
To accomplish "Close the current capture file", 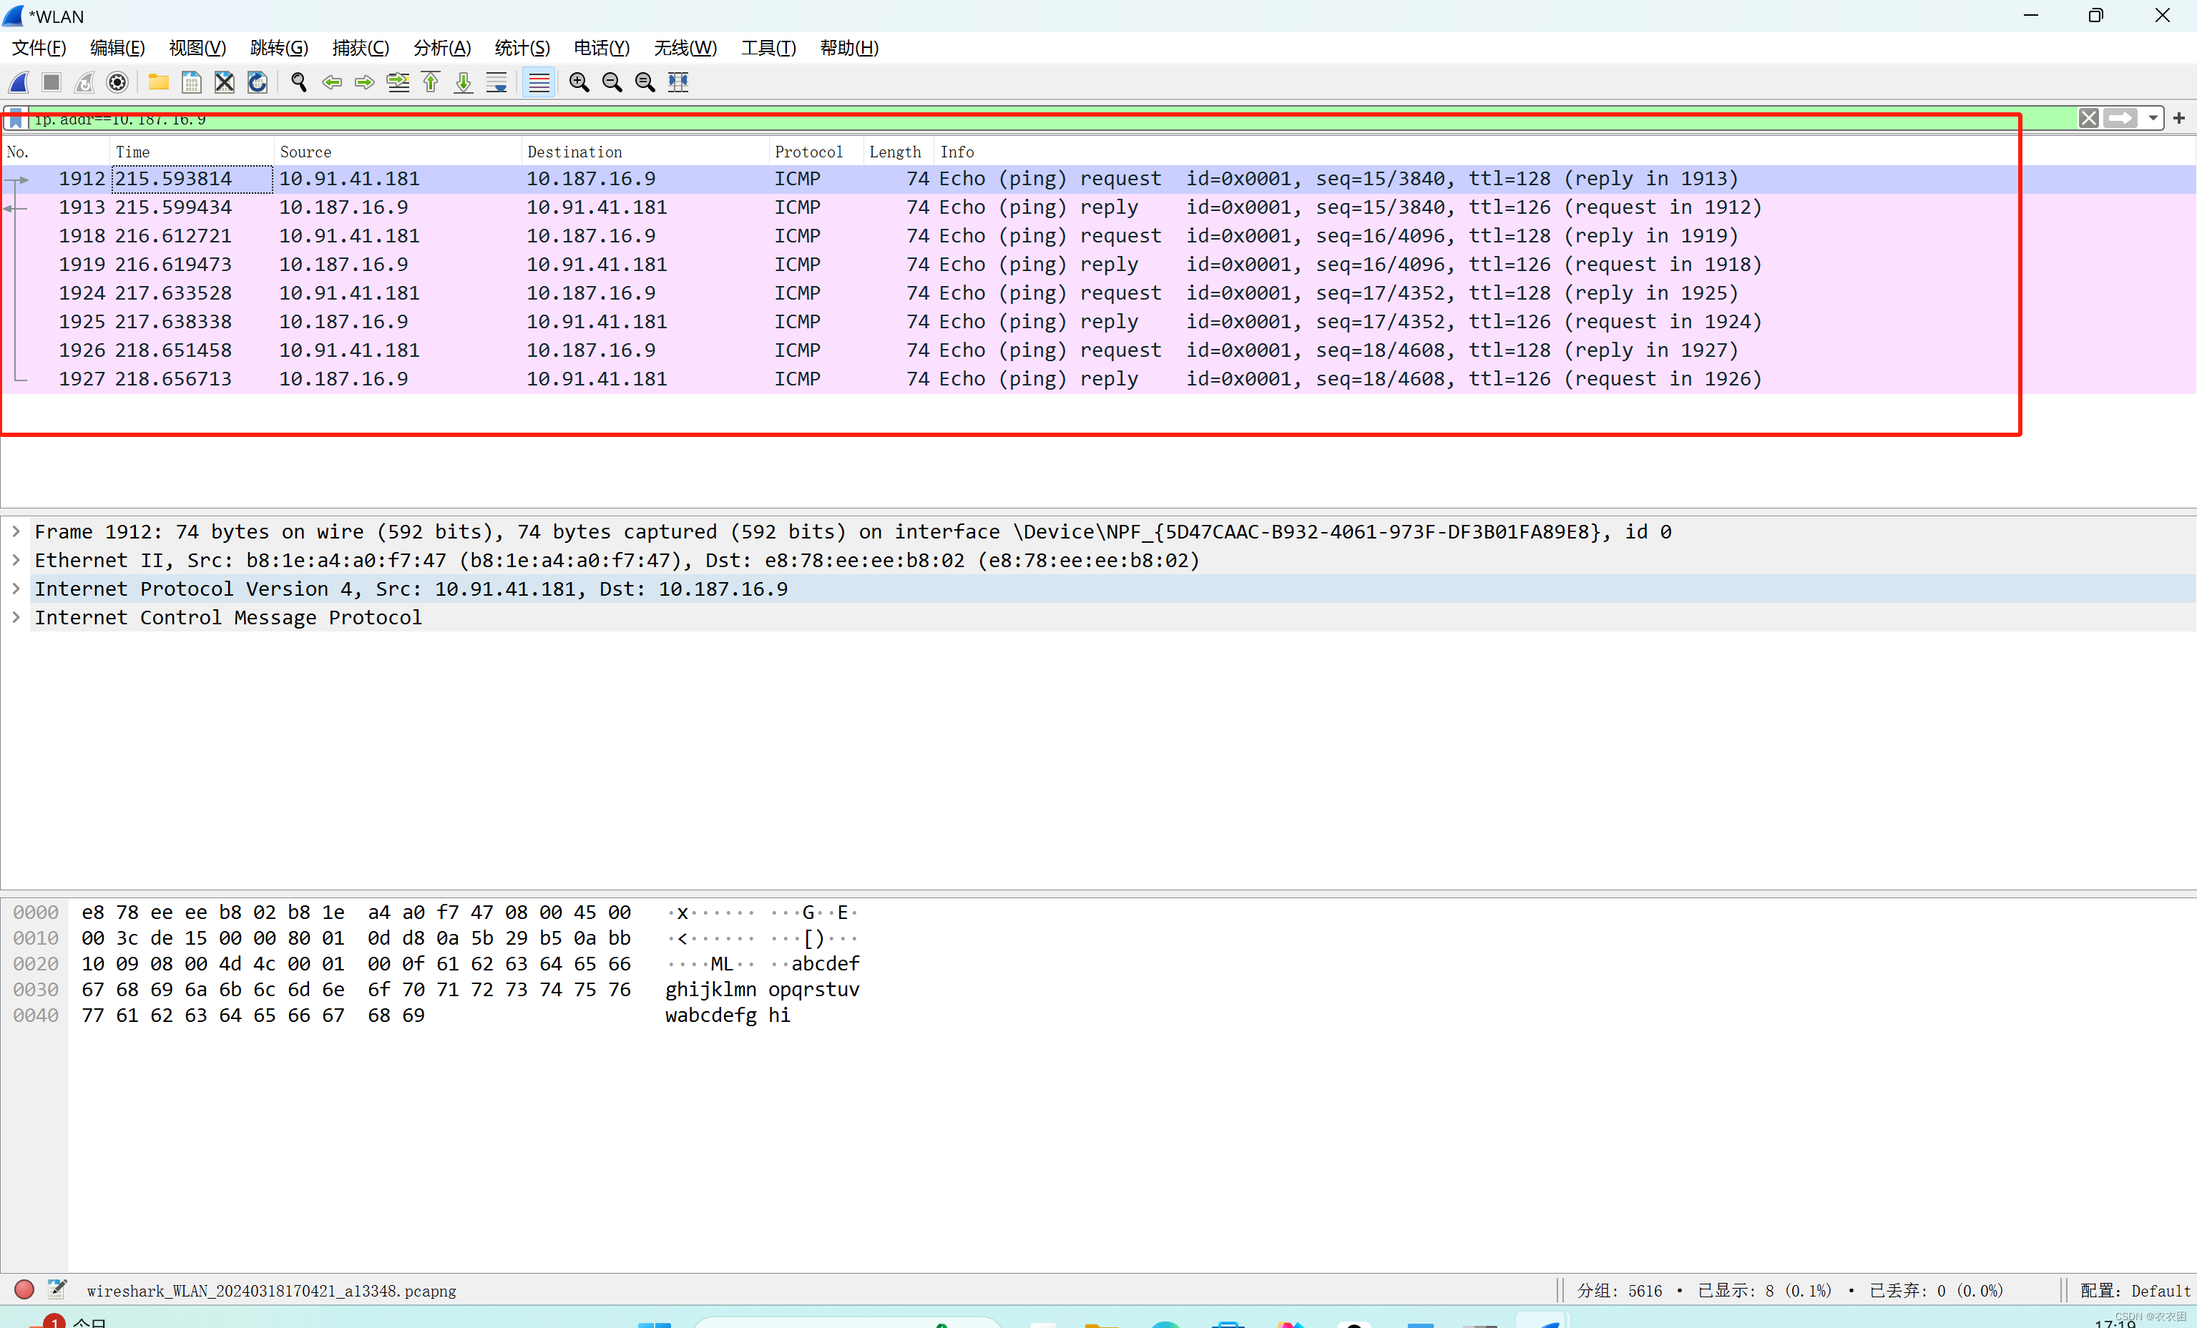I will [224, 82].
